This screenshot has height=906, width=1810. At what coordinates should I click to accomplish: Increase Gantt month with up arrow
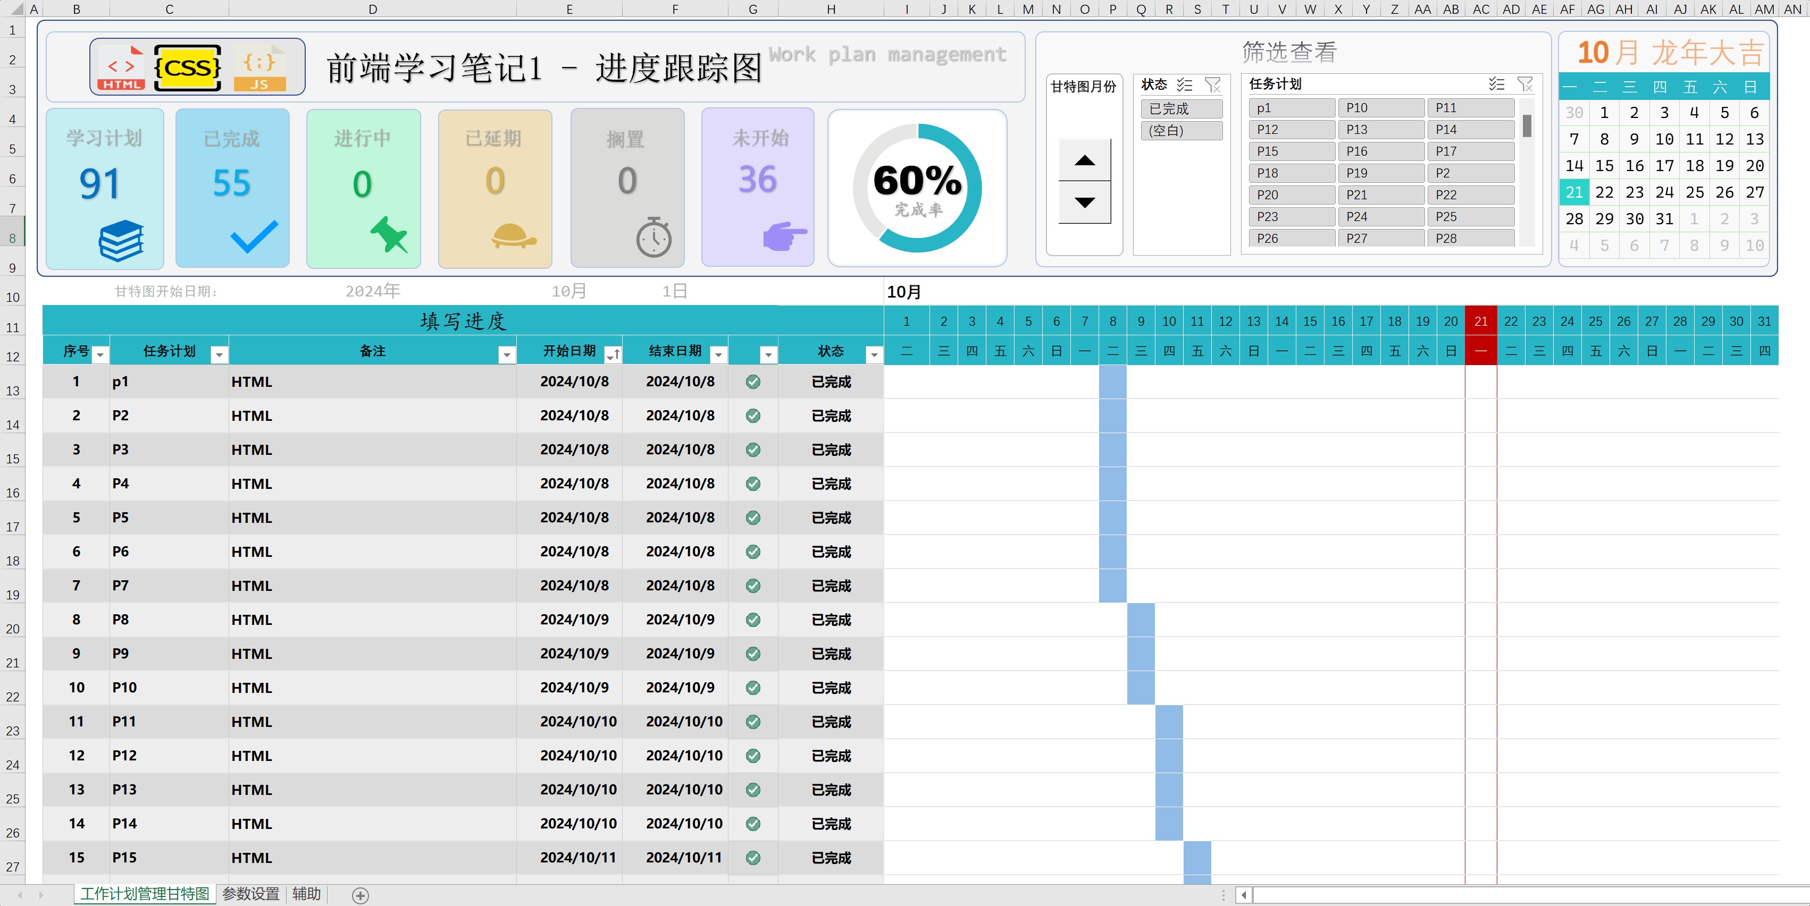tap(1085, 160)
